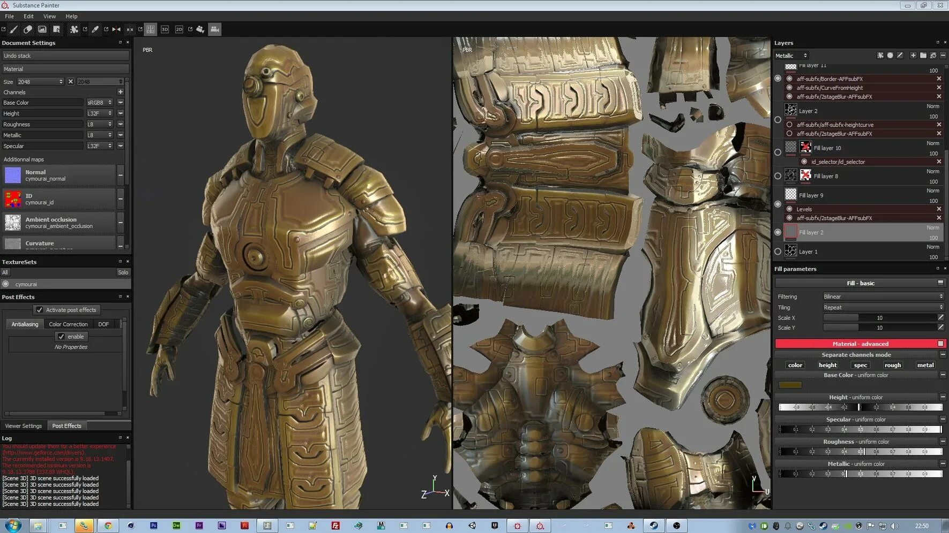Click the highlighted multi-camera icon
The image size is (949, 533).
(x=215, y=29)
